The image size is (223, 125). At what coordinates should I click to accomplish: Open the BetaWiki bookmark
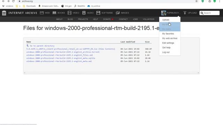(x=79, y=6)
